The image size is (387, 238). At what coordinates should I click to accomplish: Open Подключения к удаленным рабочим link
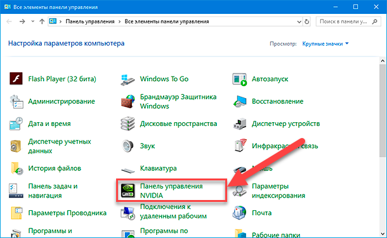(x=173, y=211)
